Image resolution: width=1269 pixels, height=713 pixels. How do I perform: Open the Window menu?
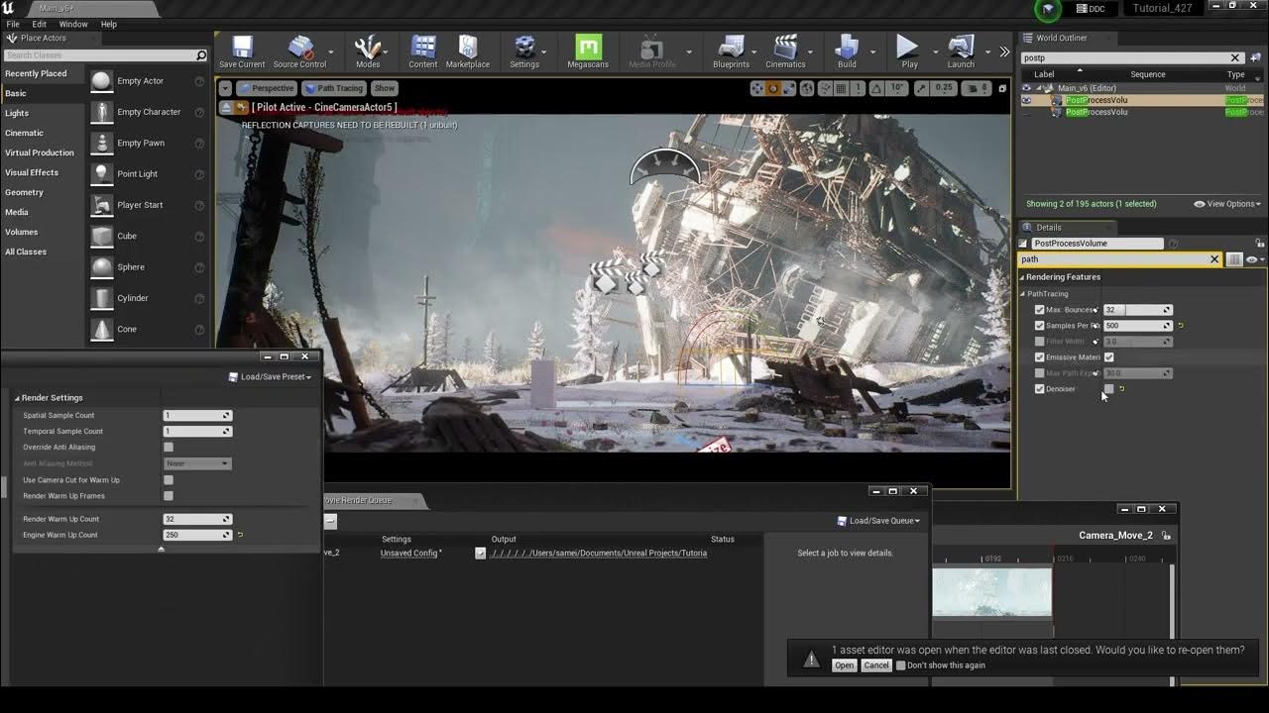click(73, 24)
